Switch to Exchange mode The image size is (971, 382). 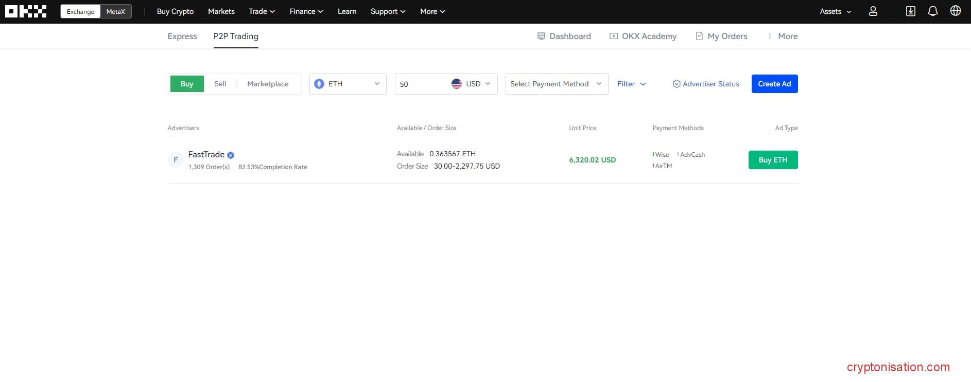[x=80, y=11]
